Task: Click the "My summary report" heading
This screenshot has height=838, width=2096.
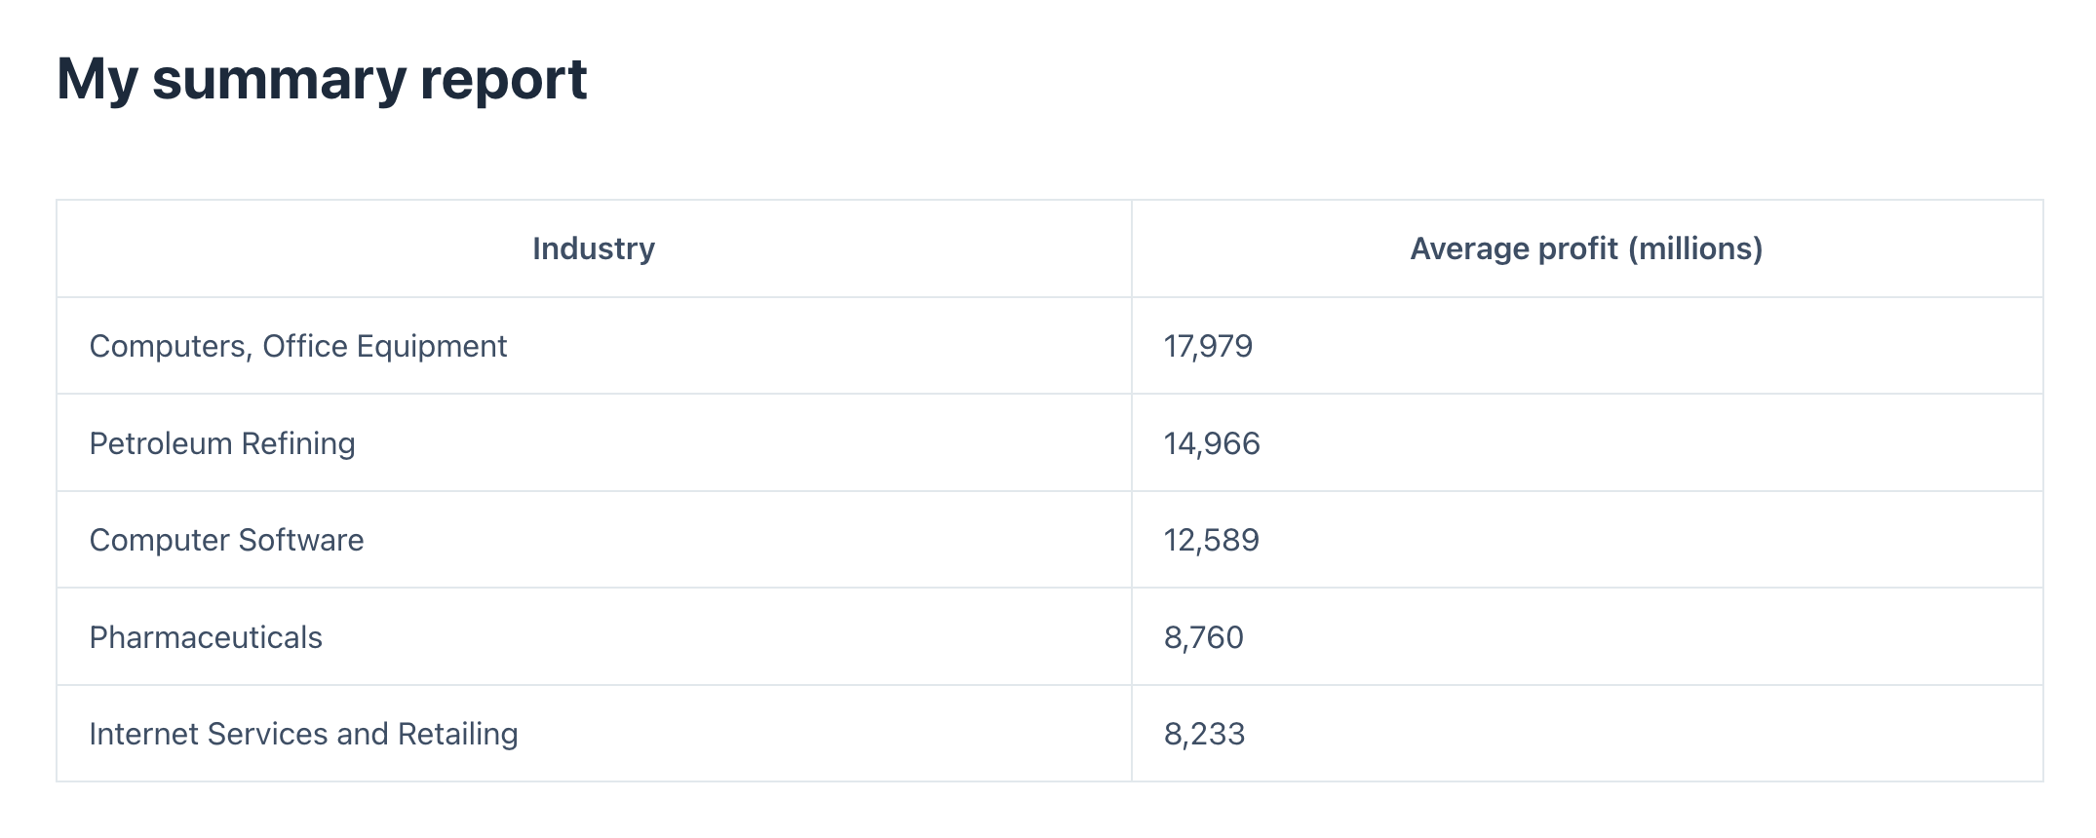Action: [x=322, y=79]
